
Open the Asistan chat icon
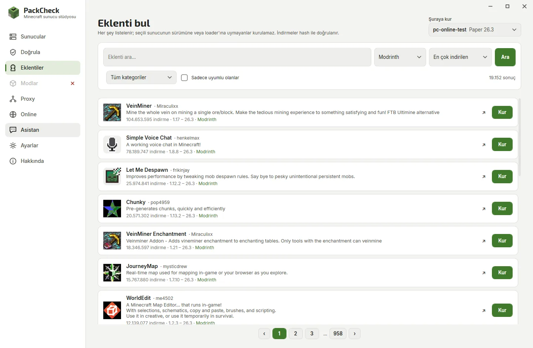tap(13, 130)
